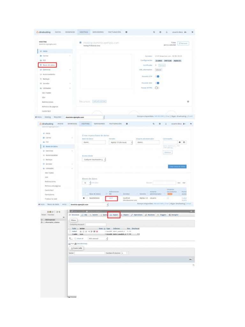
Task: Switch to the Designer tab in phpMyAdmin
Action: (174, 215)
